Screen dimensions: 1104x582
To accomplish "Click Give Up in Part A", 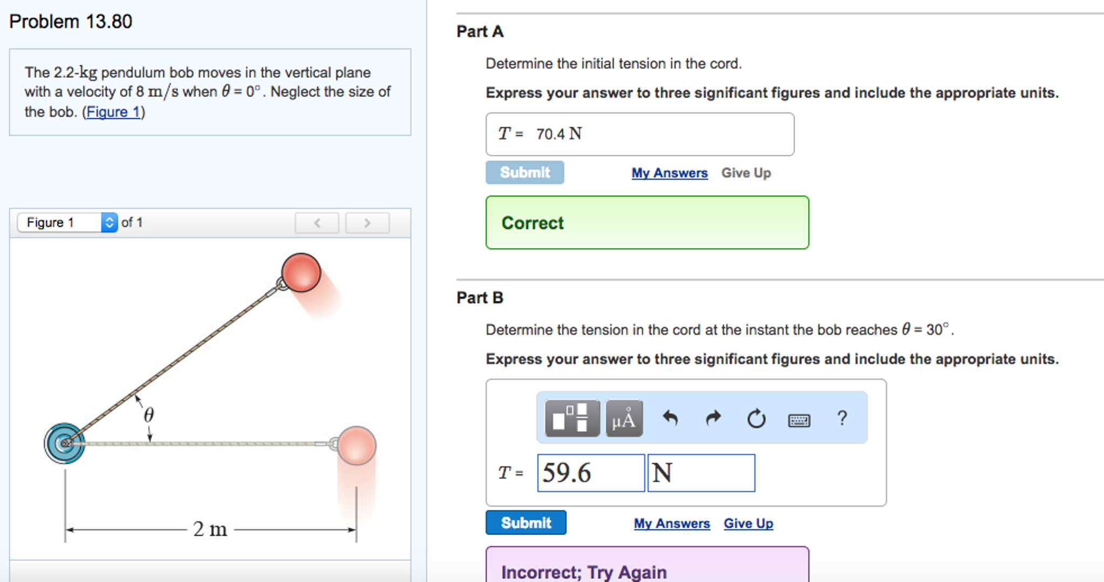I will coord(746,173).
